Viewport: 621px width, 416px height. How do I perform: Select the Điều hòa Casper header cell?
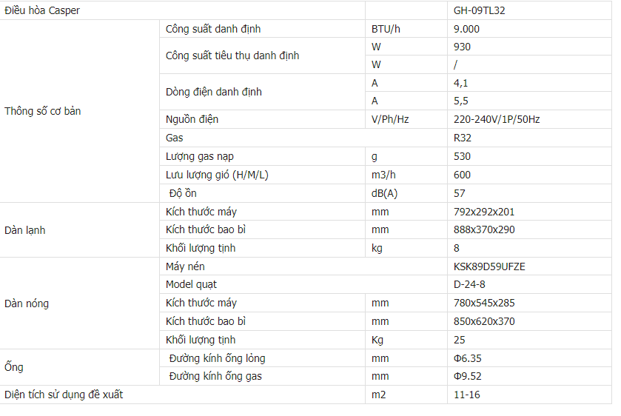coord(42,11)
